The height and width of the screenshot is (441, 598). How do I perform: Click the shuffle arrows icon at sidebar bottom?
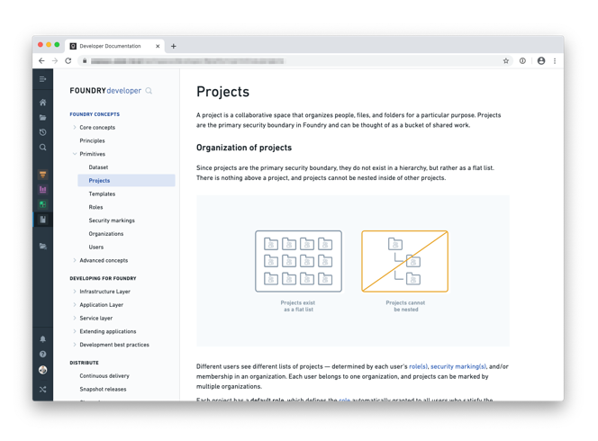pos(42,389)
